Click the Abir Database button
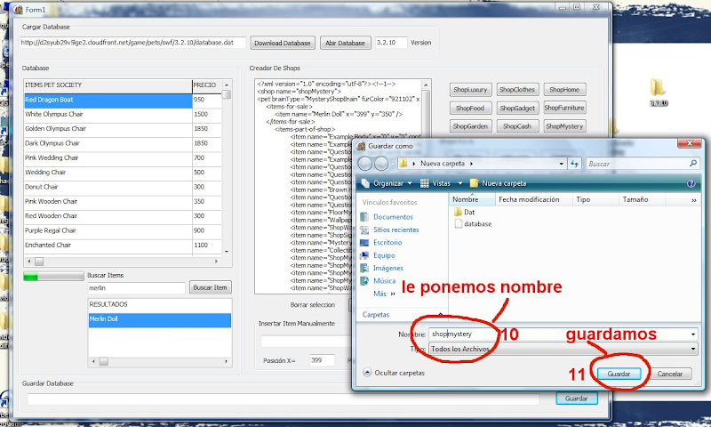Image resolution: width=711 pixels, height=427 pixels. click(345, 43)
